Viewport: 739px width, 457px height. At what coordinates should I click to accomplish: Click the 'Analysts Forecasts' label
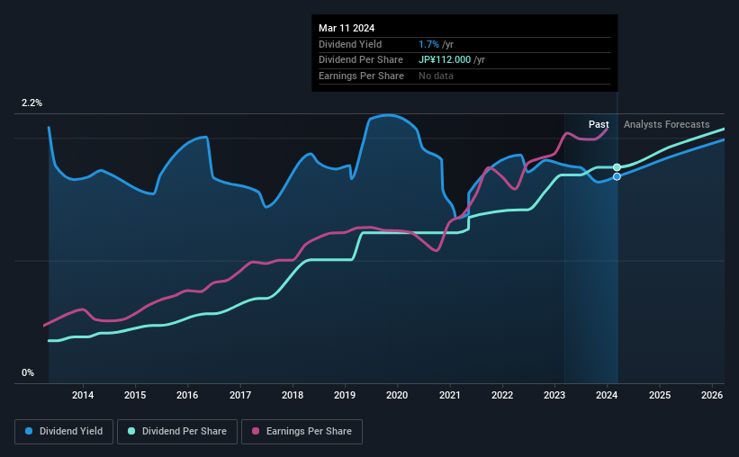(666, 124)
